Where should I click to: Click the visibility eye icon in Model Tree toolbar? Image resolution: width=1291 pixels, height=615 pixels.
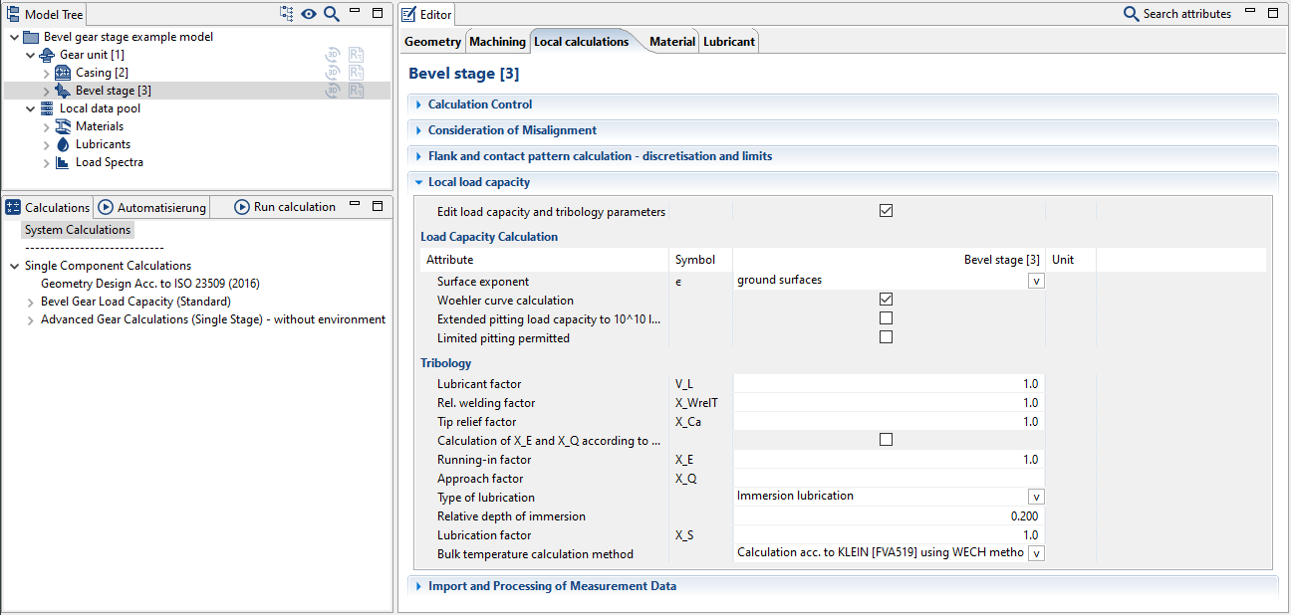click(x=309, y=14)
